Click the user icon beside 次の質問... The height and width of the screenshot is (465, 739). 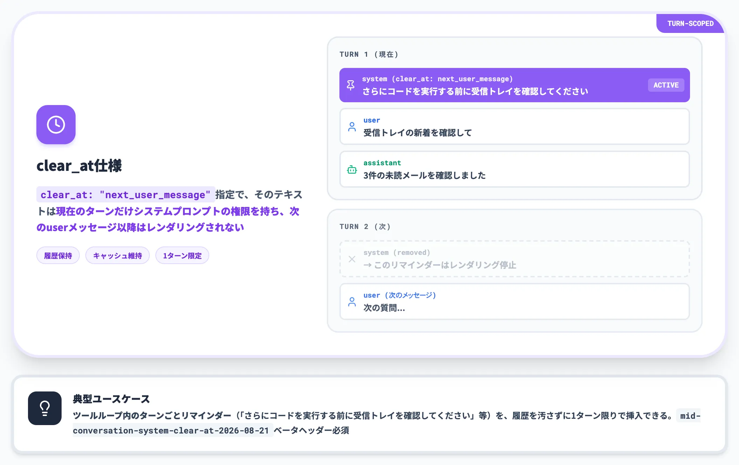tap(352, 302)
